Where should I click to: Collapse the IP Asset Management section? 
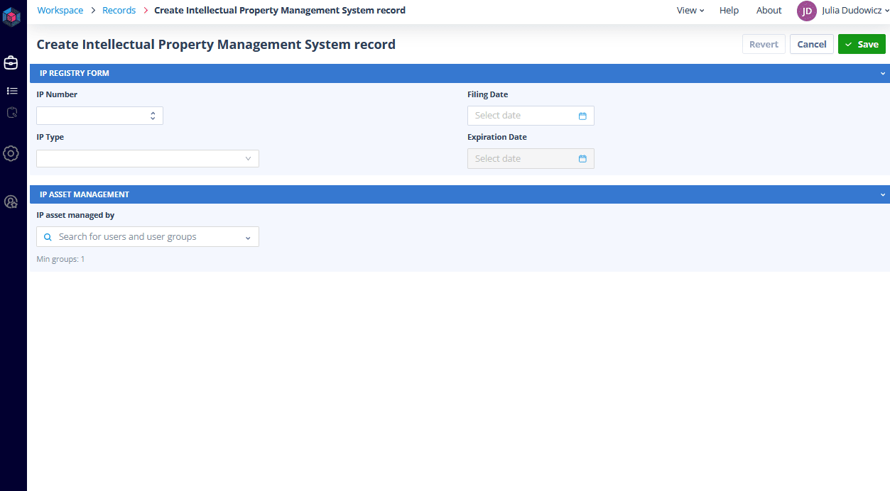(883, 194)
